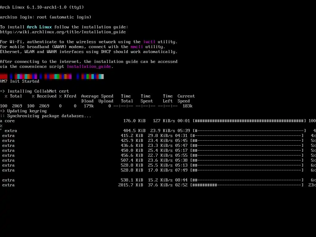Screen dimensions: 316x237
Task: Click the progress bar on the 404.5 KiB row
Action: click(x=249, y=131)
